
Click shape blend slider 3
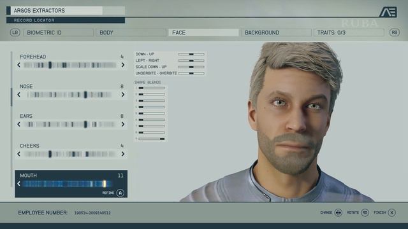click(x=152, y=101)
